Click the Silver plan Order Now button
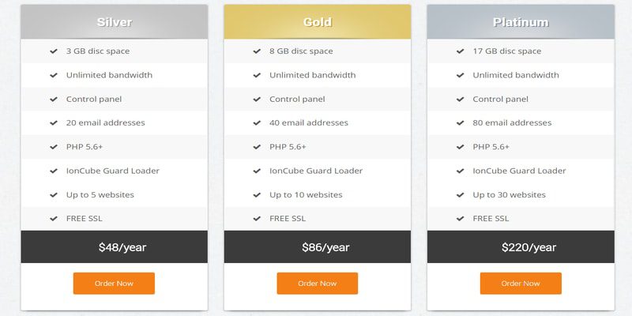Viewport: 632px width, 316px height. coord(114,284)
